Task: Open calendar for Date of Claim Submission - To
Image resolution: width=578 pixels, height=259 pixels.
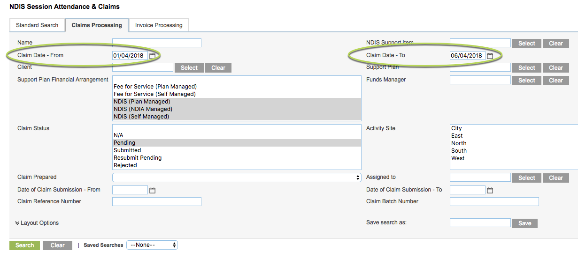Action: pyautogui.click(x=490, y=190)
